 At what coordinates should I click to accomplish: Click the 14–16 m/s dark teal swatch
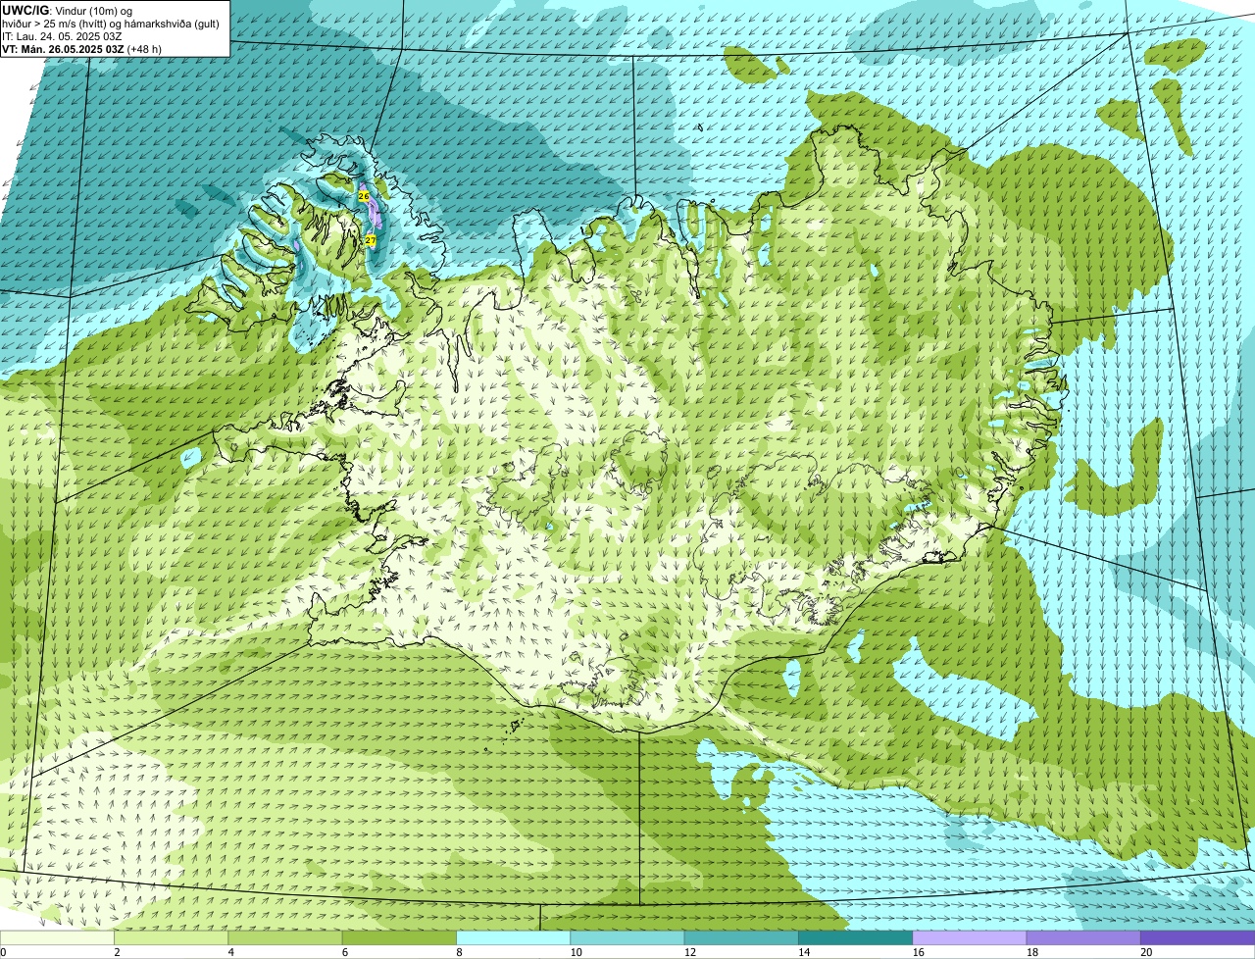point(856,937)
